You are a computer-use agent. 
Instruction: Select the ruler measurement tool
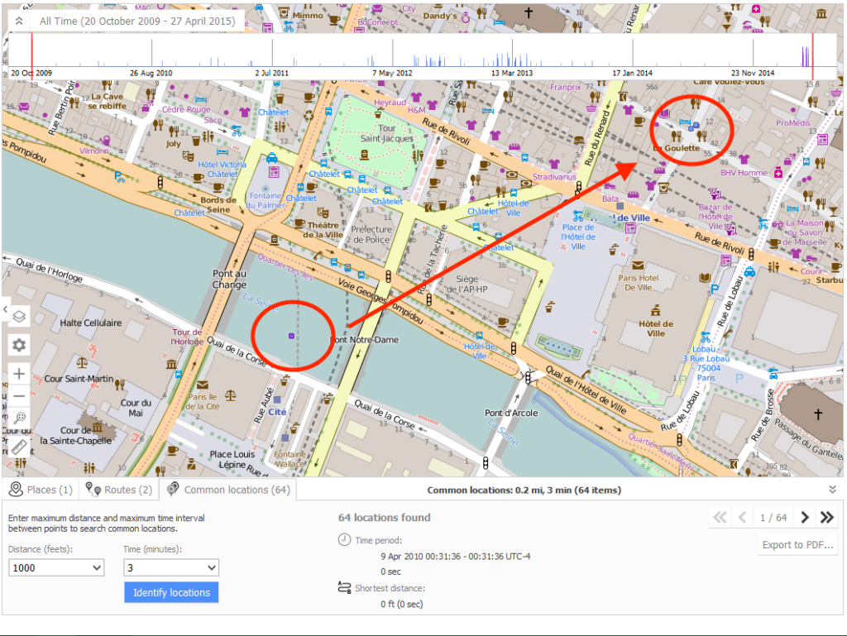[x=20, y=447]
